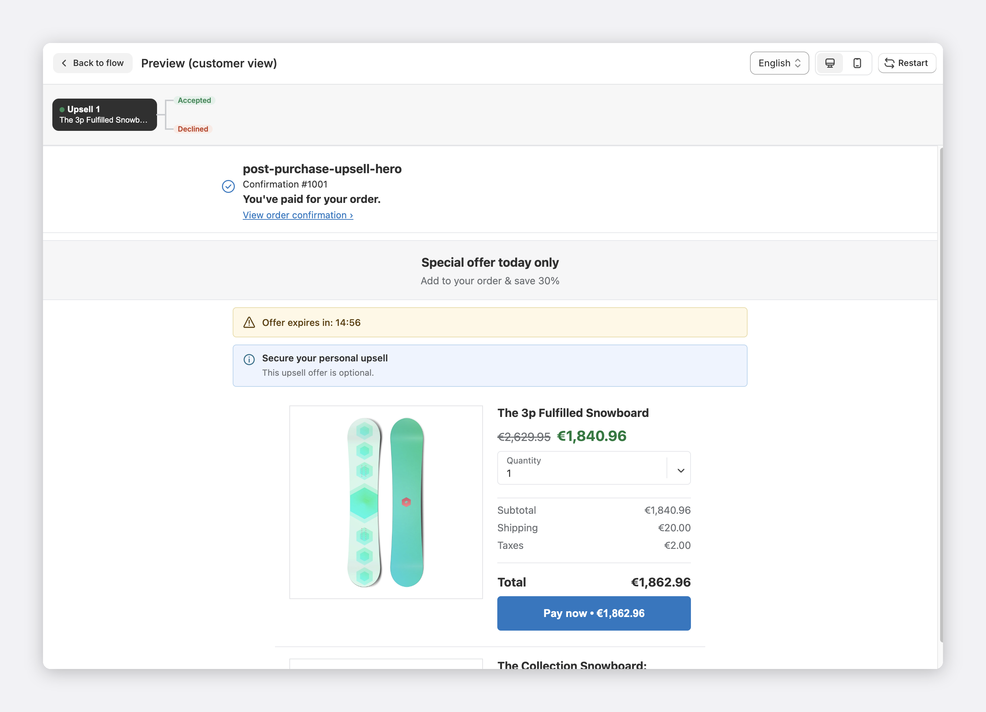Image resolution: width=986 pixels, height=712 pixels.
Task: Click discounted price €1,840.96 in green
Action: (x=592, y=436)
